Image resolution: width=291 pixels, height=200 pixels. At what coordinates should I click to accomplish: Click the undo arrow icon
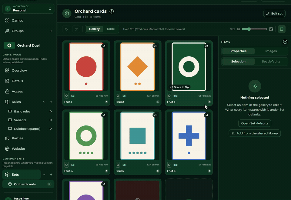pos(66,29)
